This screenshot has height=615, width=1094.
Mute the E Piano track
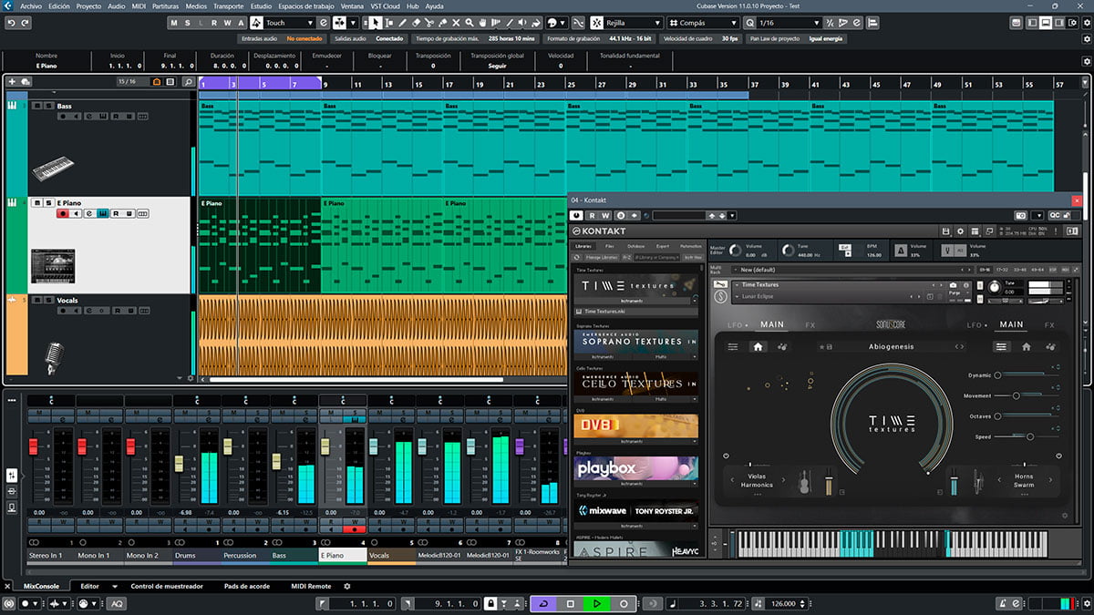pos(36,202)
